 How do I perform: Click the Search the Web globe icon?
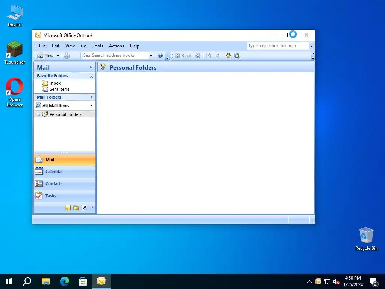pyautogui.click(x=237, y=56)
